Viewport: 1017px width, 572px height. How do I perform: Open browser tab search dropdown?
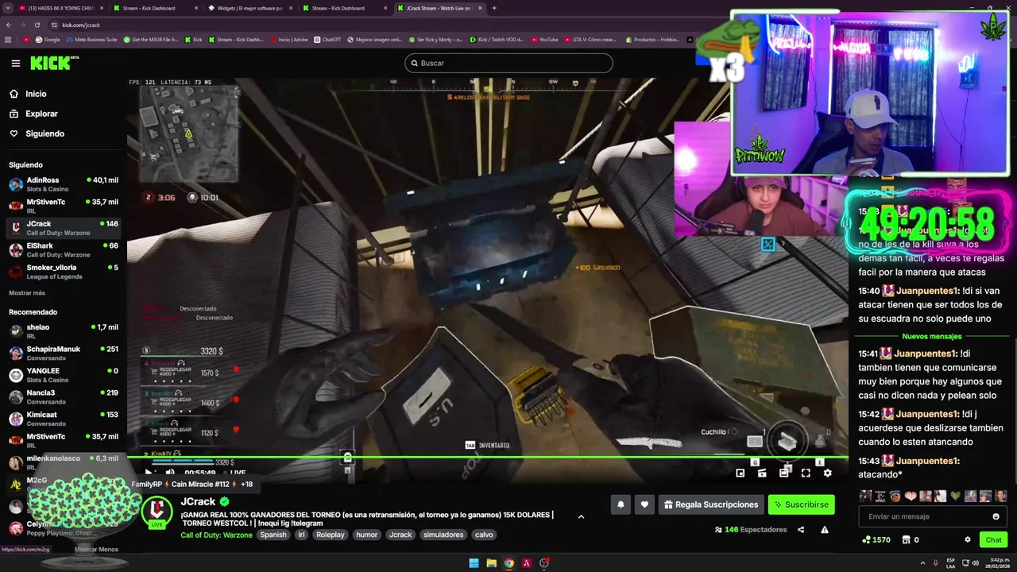click(x=7, y=8)
